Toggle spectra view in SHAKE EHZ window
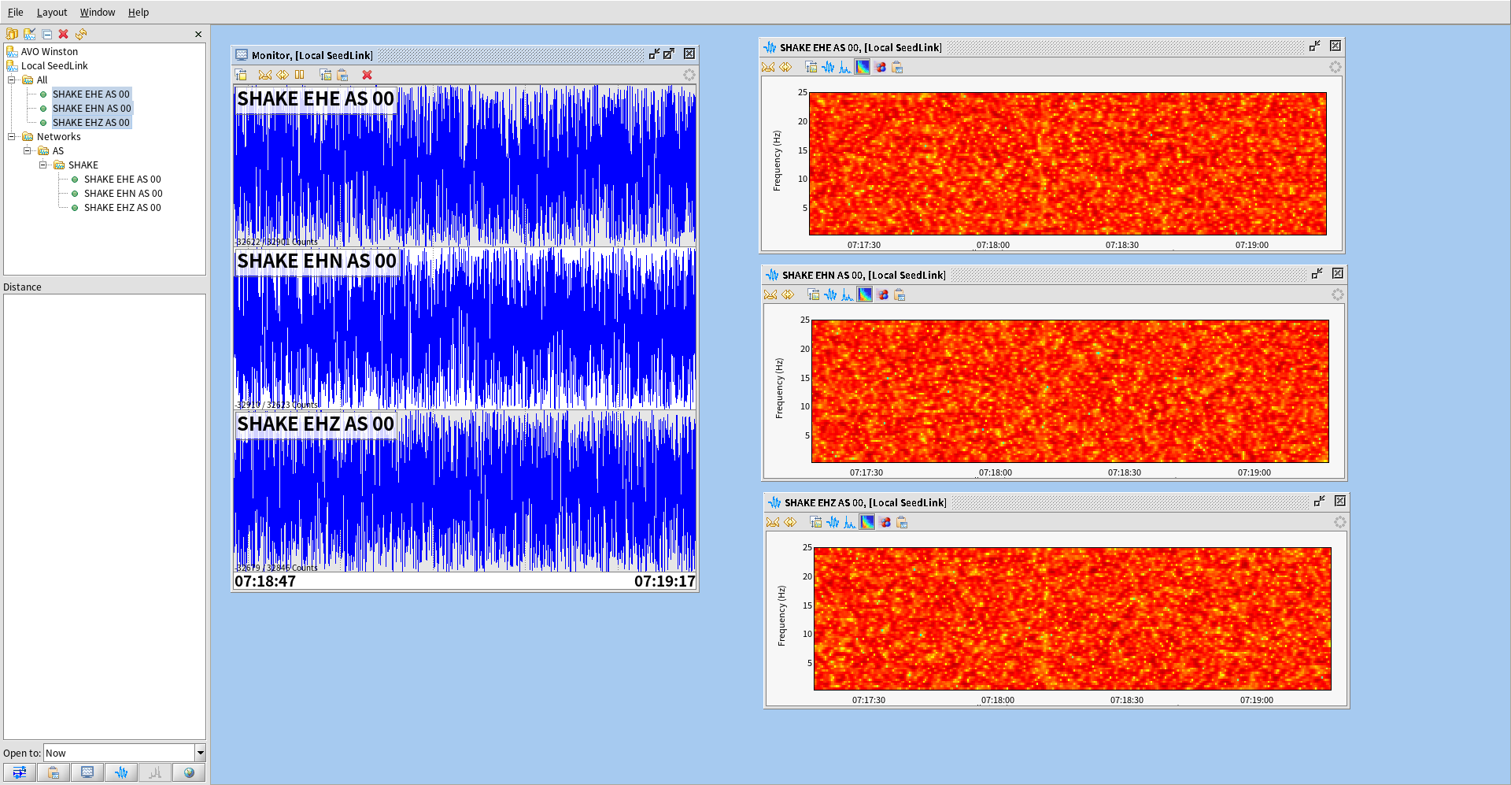Image resolution: width=1511 pixels, height=785 pixels. 850,522
